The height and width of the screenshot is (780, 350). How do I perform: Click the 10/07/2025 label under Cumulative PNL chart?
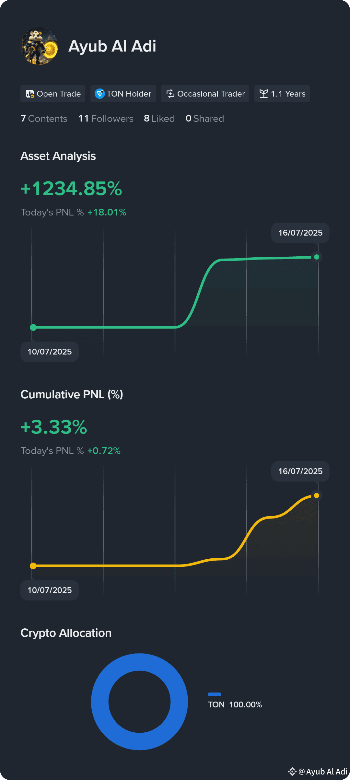coord(50,590)
